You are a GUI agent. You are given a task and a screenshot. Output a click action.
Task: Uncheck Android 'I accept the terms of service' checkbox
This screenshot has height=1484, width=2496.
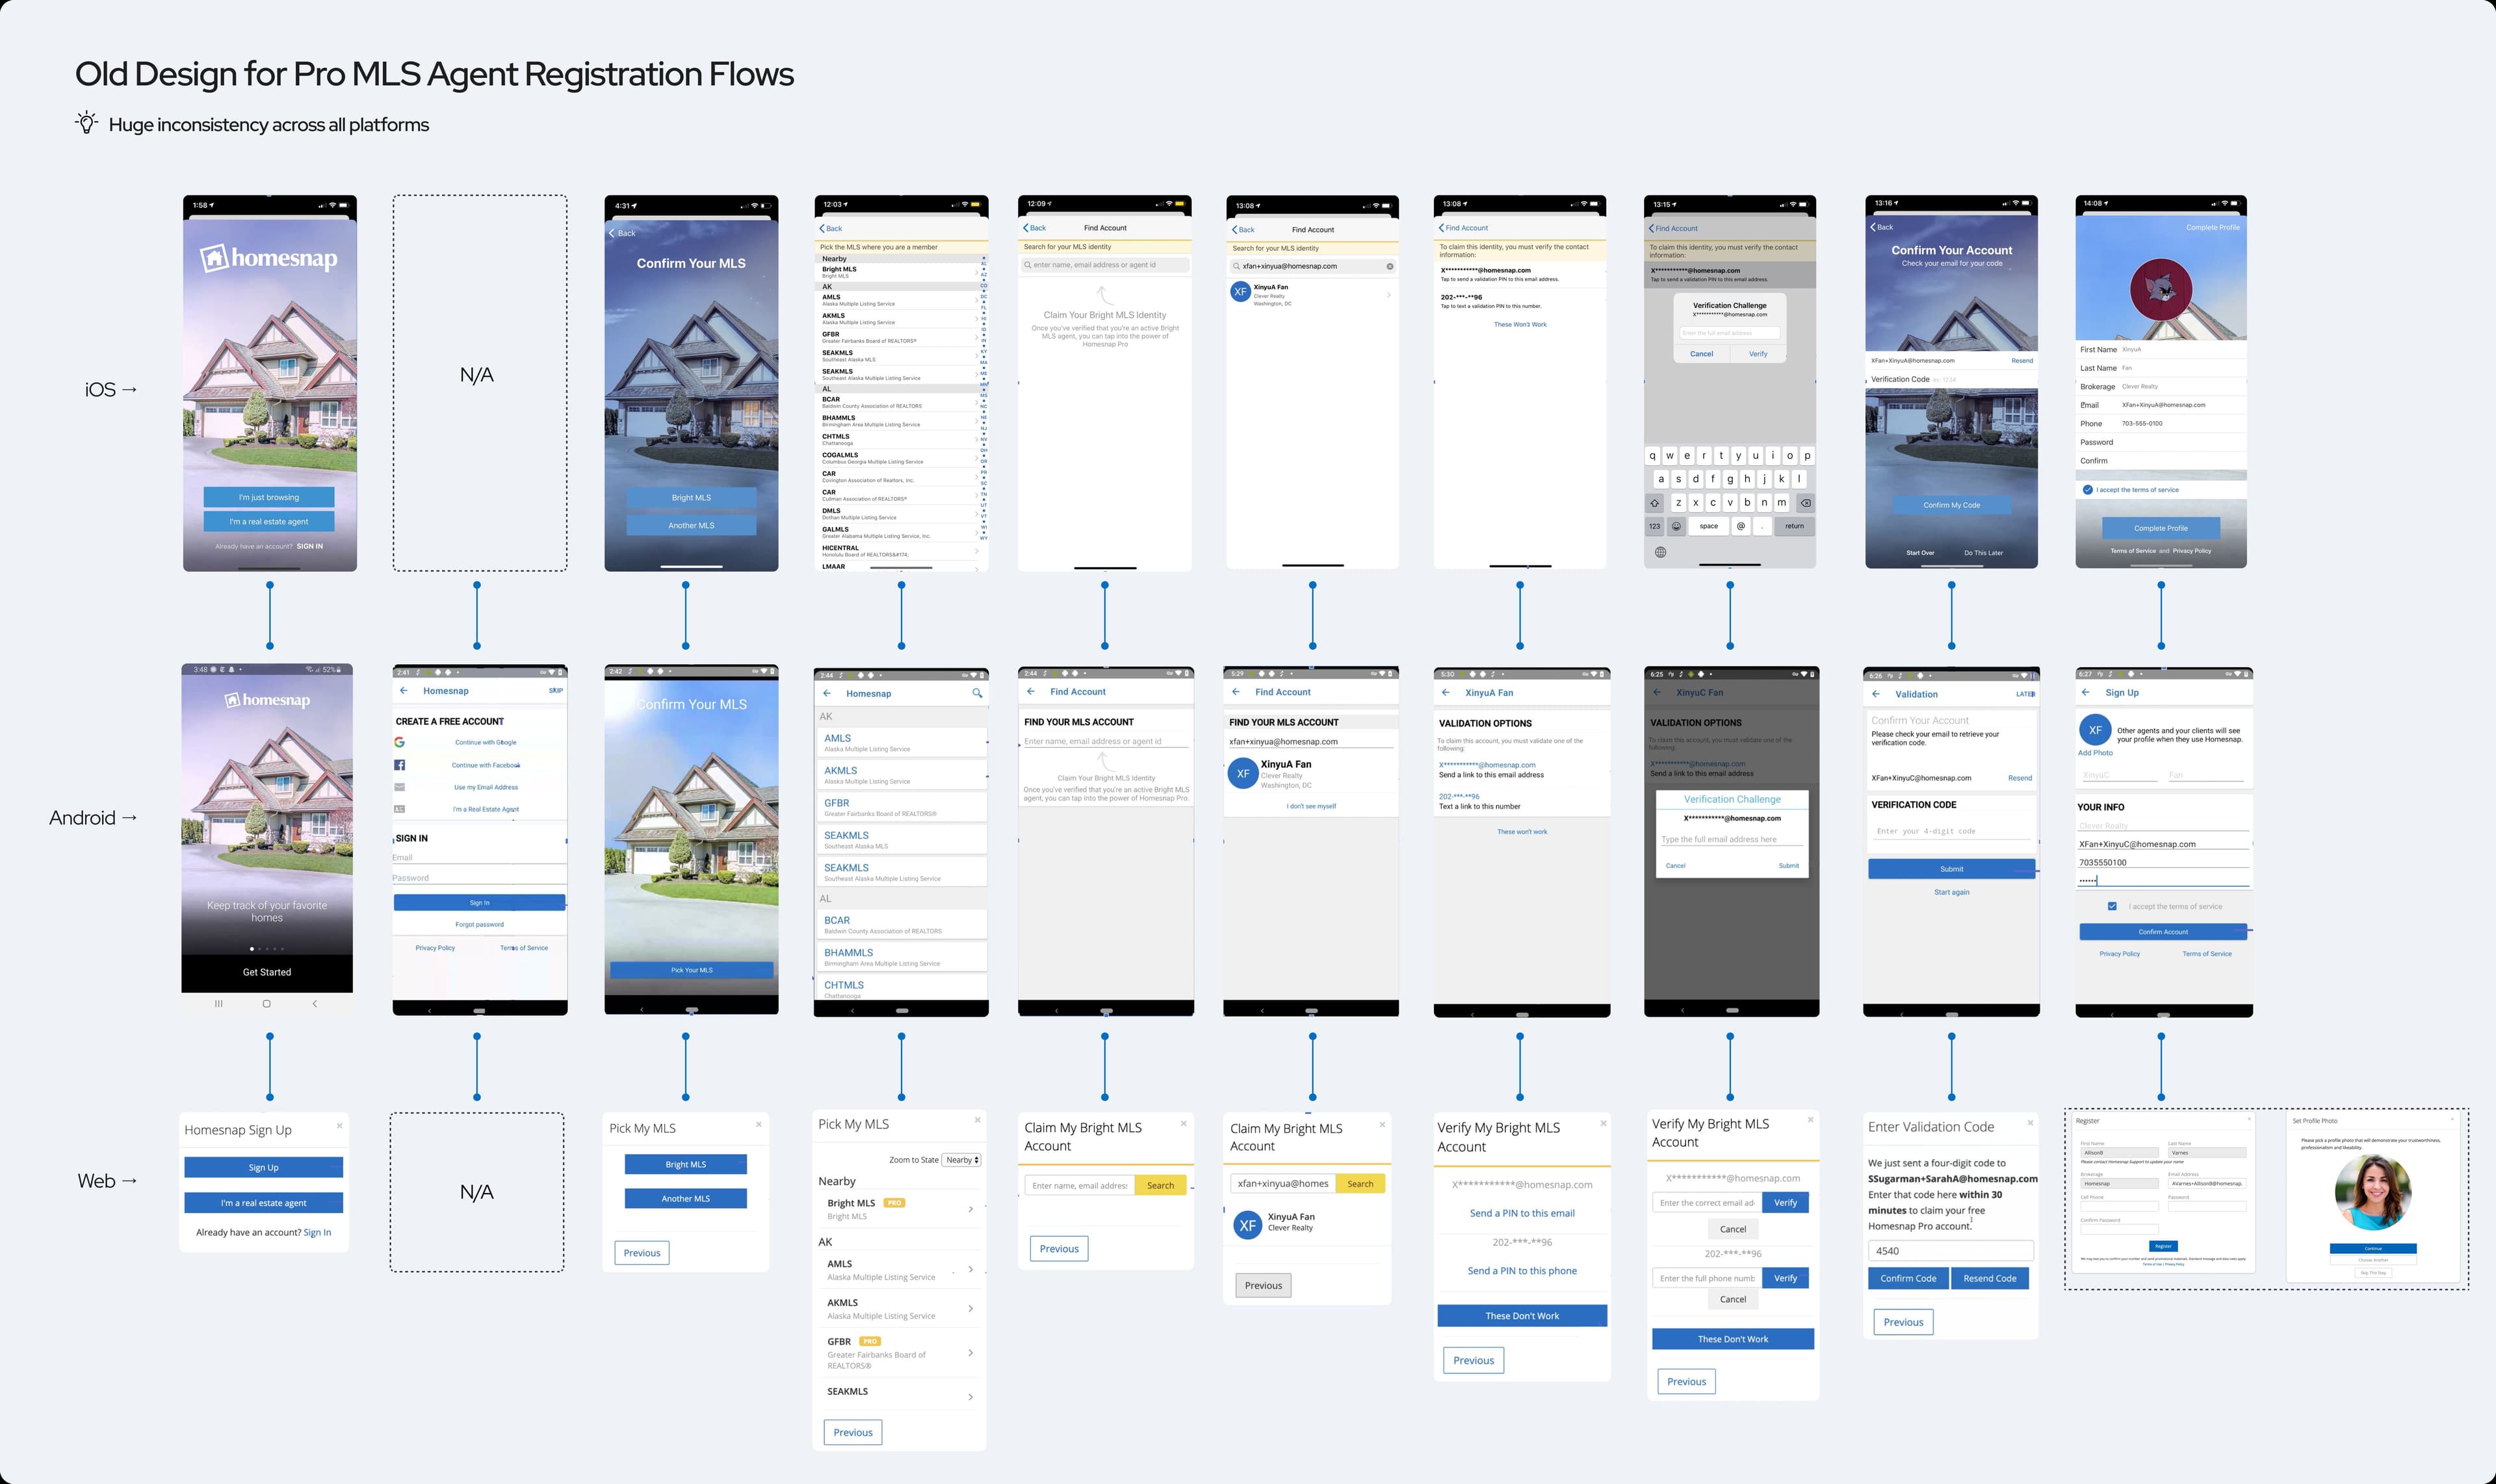pyautogui.click(x=2112, y=906)
